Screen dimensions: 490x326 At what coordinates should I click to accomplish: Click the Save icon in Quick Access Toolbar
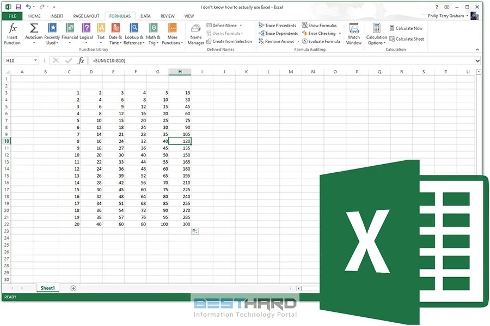point(18,7)
